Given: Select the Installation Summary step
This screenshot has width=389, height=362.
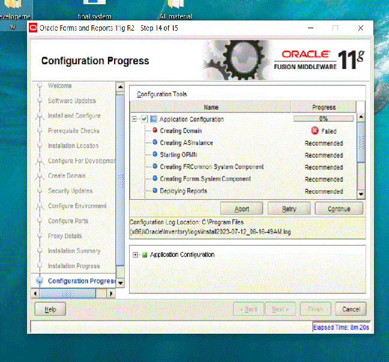Looking at the screenshot, I should (74, 251).
